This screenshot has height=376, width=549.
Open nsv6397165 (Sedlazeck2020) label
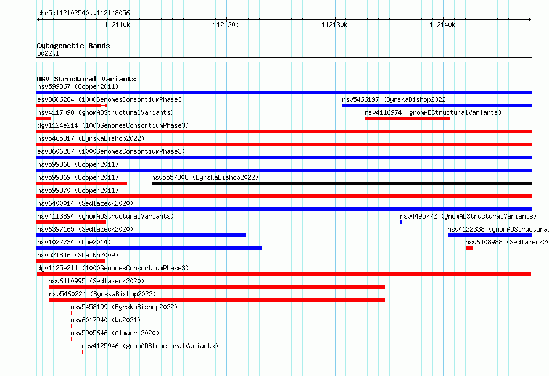(x=85, y=229)
